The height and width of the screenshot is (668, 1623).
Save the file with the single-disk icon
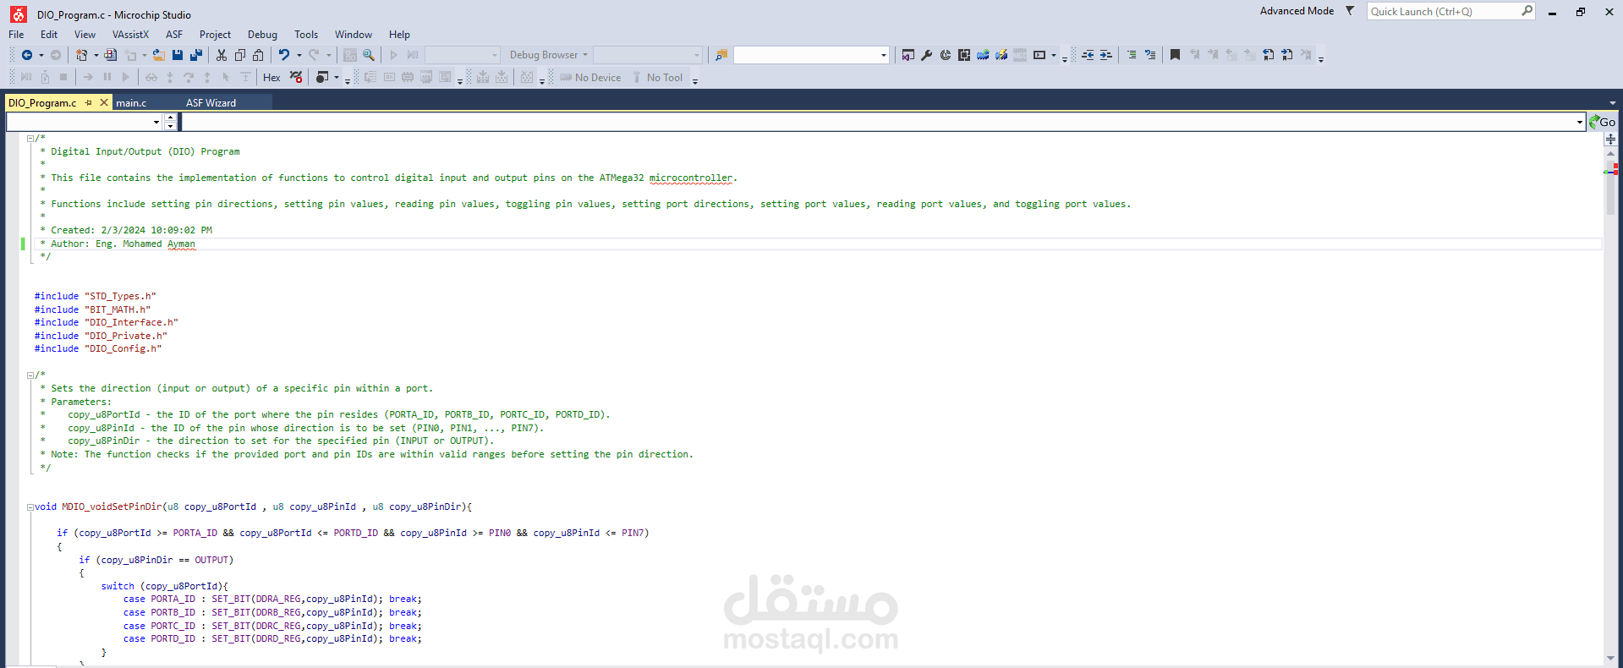[x=178, y=55]
